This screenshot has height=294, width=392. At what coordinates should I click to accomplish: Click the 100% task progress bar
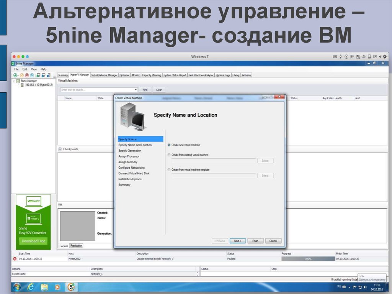tap(308, 259)
